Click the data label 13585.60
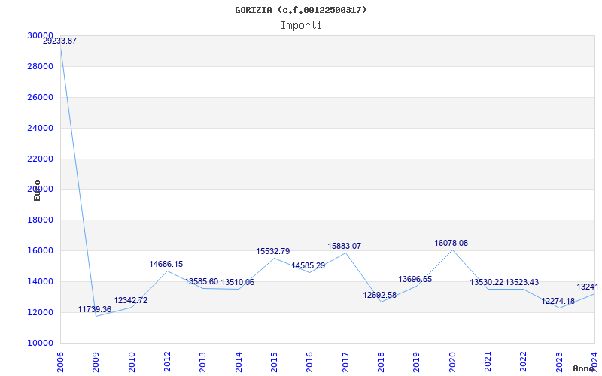This screenshot has height=376, width=602. [x=201, y=281]
